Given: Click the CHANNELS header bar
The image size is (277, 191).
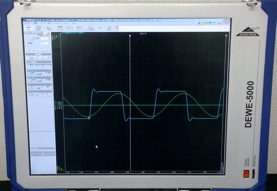Looking at the screenshot, I should tap(42, 148).
